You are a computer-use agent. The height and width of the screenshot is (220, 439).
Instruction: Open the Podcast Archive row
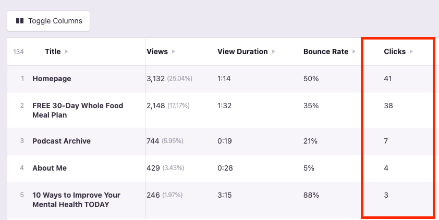[x=62, y=141]
